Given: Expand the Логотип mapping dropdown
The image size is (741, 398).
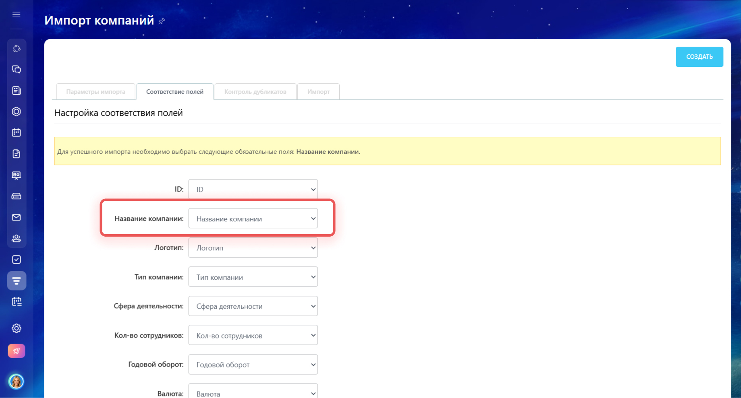Looking at the screenshot, I should click(253, 248).
